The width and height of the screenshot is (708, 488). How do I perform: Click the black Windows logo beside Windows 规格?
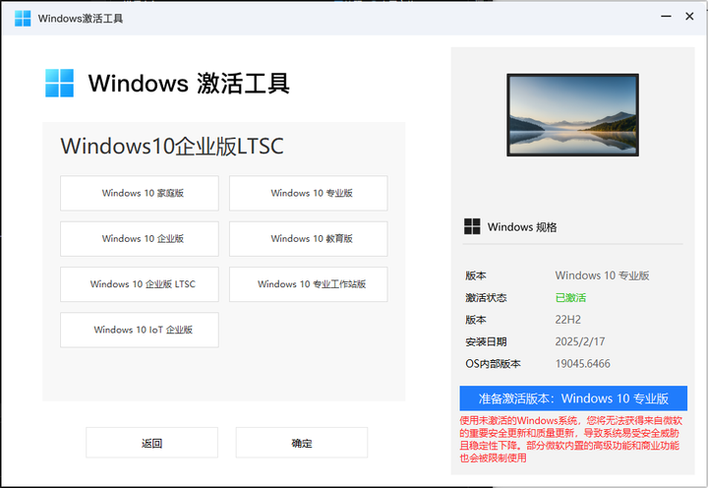(x=473, y=226)
